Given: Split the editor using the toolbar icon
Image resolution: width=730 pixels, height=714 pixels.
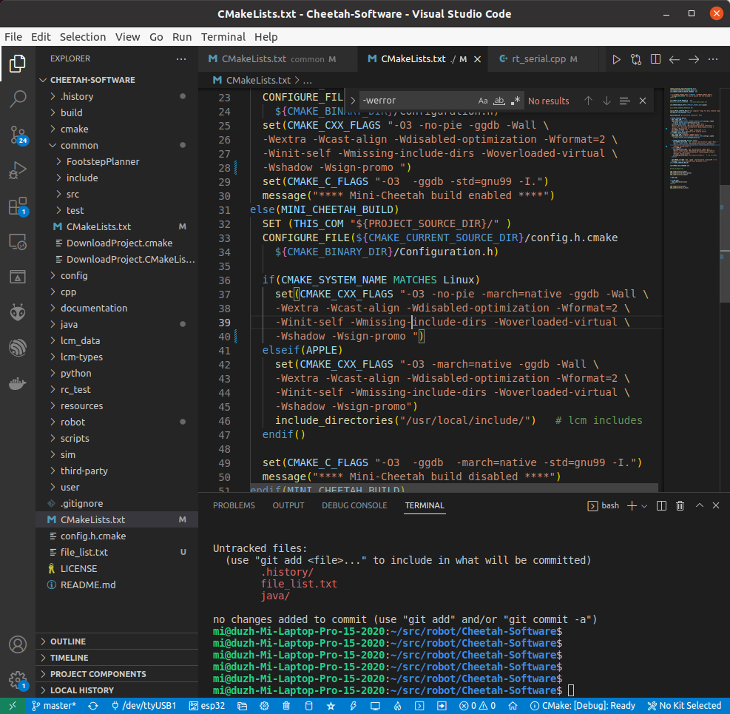Looking at the screenshot, I should 655,59.
